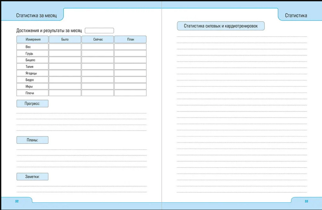This screenshot has height=210, width=322.
Task: Select the 'Было' column header
Action: pos(65,39)
